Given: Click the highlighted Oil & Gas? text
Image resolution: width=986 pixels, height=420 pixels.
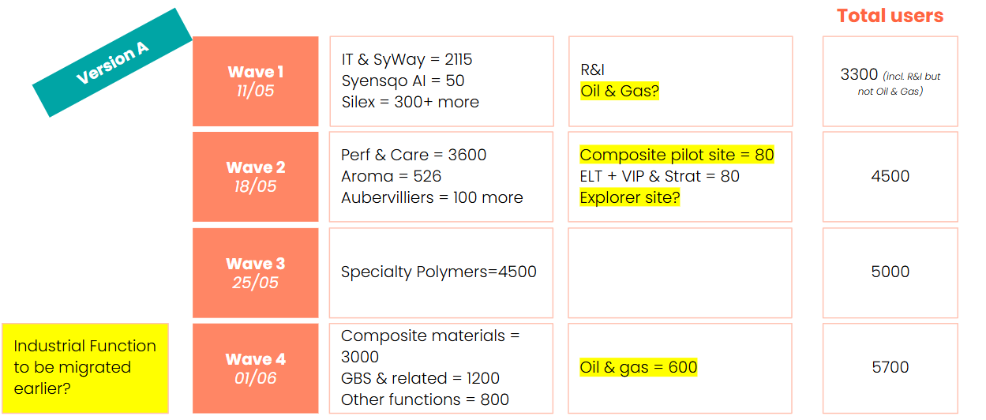Looking at the screenshot, I should (620, 92).
